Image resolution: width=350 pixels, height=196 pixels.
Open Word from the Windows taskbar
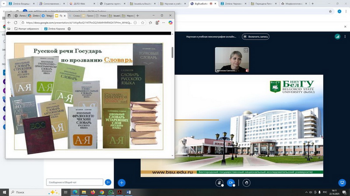[x=129, y=192]
